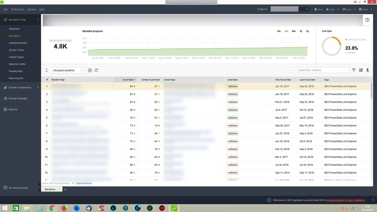The height and width of the screenshot is (212, 377).
Task: Expand the Projects dropdown
Action: pyautogui.click(x=307, y=9)
